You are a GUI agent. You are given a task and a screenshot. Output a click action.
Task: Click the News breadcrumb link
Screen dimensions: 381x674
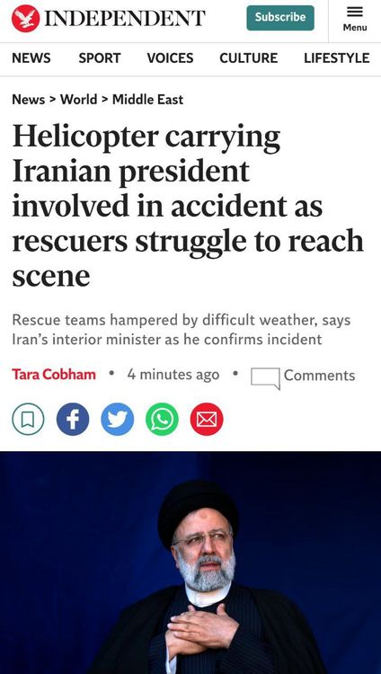coord(29,100)
